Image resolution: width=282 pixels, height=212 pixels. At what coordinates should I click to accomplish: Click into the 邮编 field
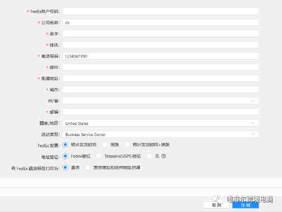click(161, 112)
